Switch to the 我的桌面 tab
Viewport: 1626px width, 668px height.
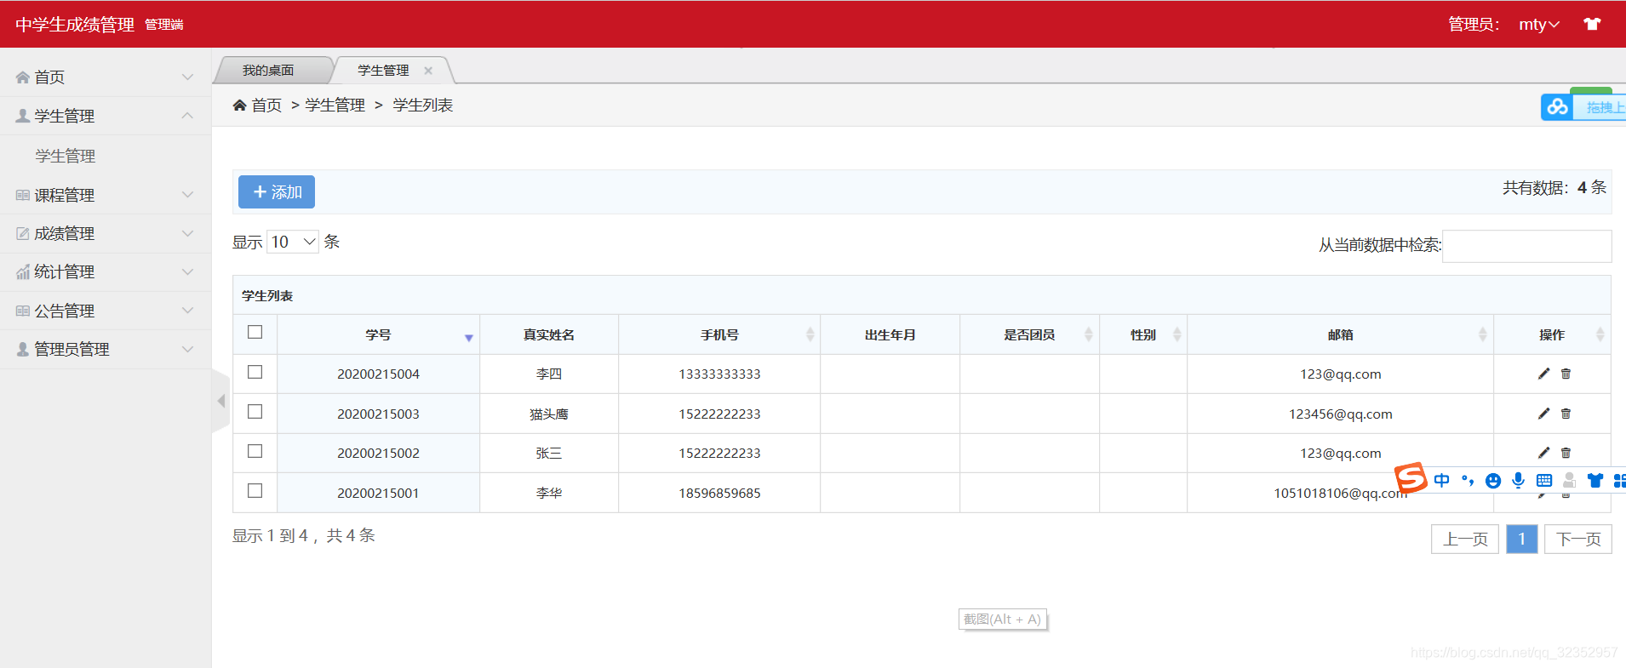[x=268, y=71]
